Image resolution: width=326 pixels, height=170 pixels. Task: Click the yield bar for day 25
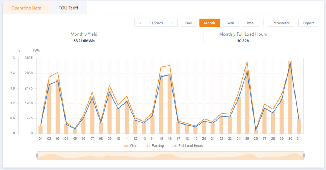tap(247, 102)
